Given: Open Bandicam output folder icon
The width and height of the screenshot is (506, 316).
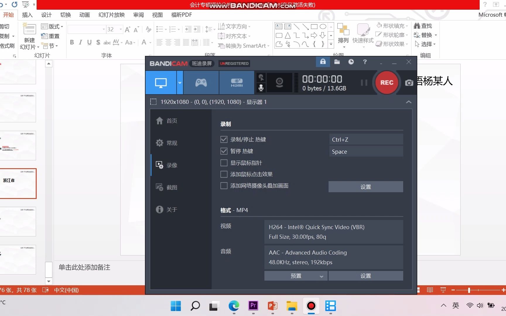Looking at the screenshot, I should point(337,62).
